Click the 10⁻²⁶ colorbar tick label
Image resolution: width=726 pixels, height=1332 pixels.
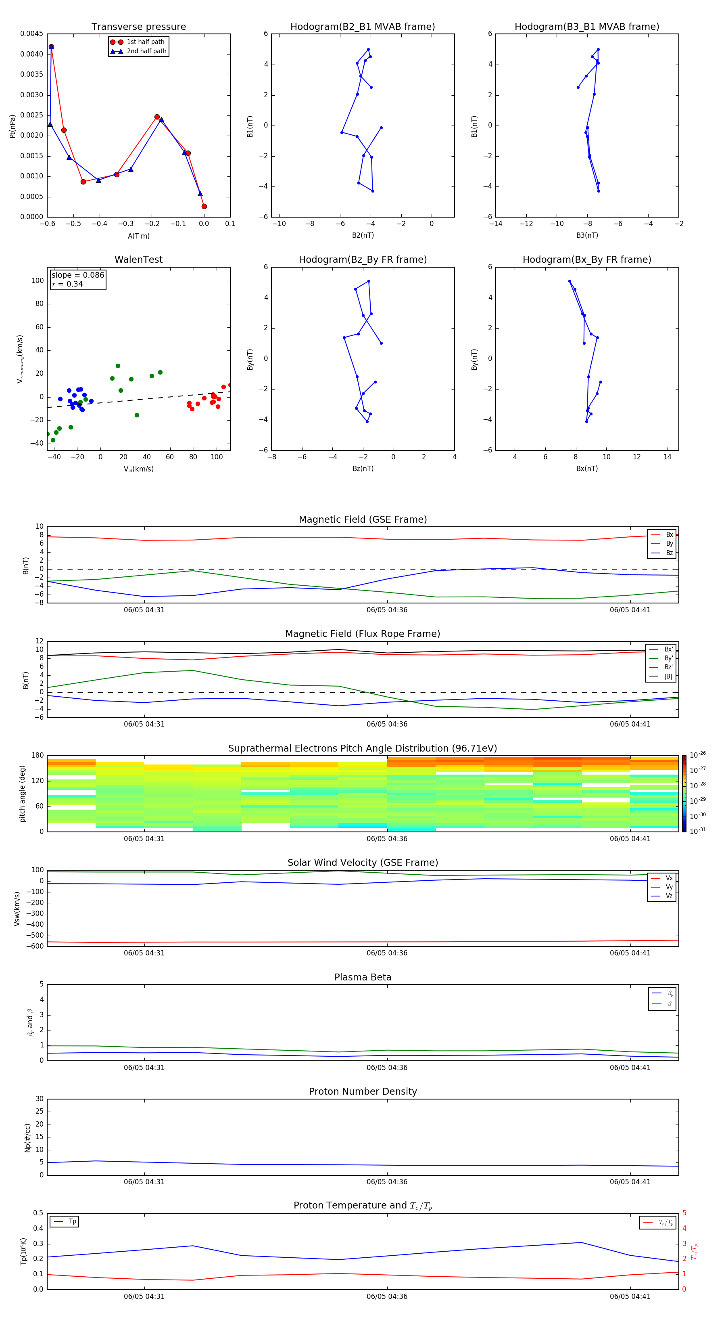(698, 755)
